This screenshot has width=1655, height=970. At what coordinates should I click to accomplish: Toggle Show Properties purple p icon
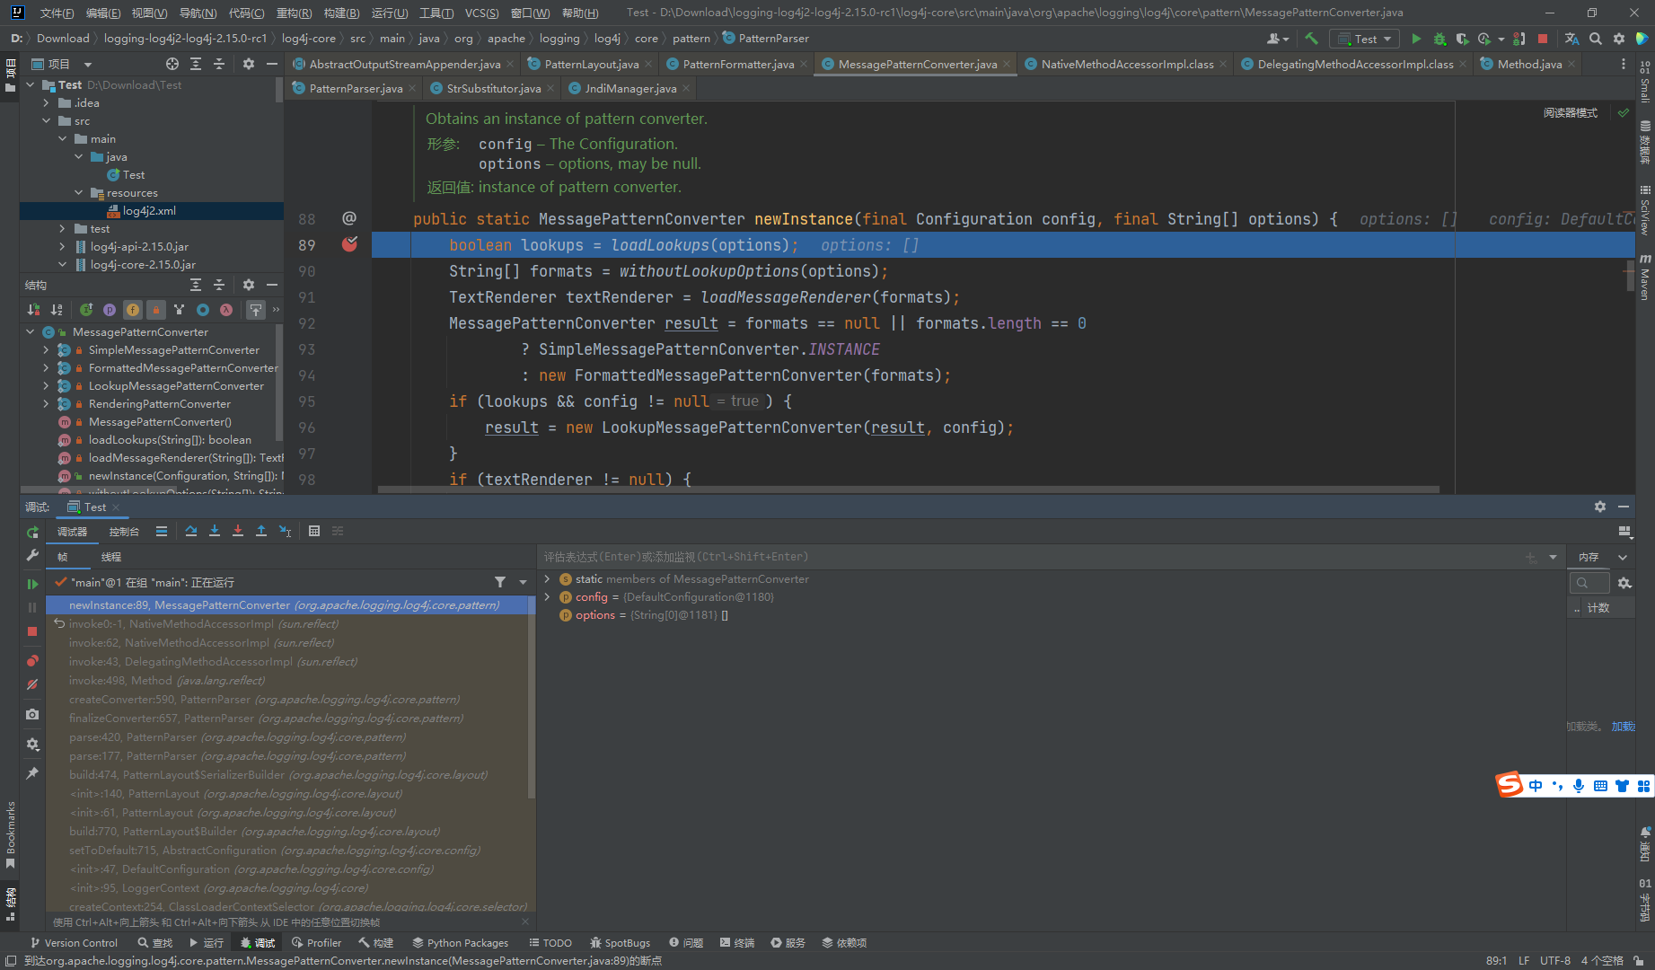pos(110,310)
